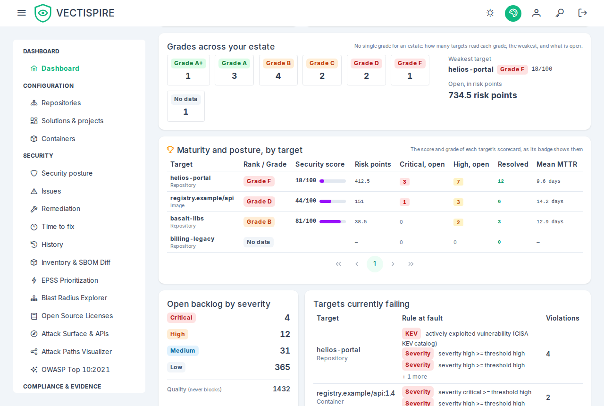Open the user profile icon
Screen dimensions: 604x406
point(537,13)
